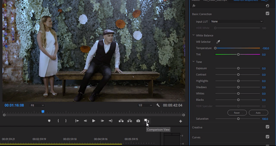The width and height of the screenshot is (276, 146).
Task: Click the Whites value 0.0
Action: [264, 94]
